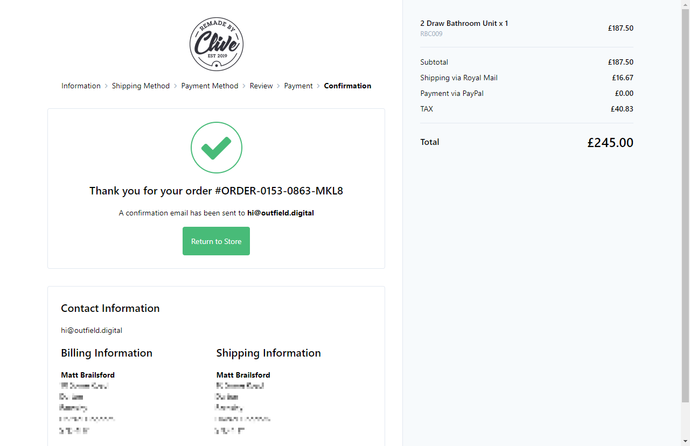Jump to the Review breadcrumb step
This screenshot has width=690, height=446.
click(x=261, y=86)
